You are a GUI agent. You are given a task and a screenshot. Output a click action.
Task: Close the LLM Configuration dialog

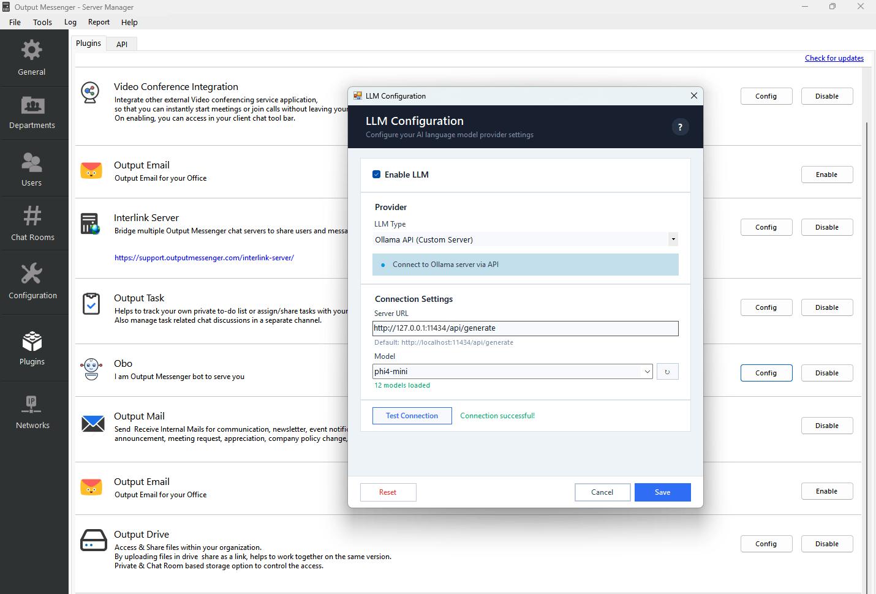pyautogui.click(x=693, y=96)
